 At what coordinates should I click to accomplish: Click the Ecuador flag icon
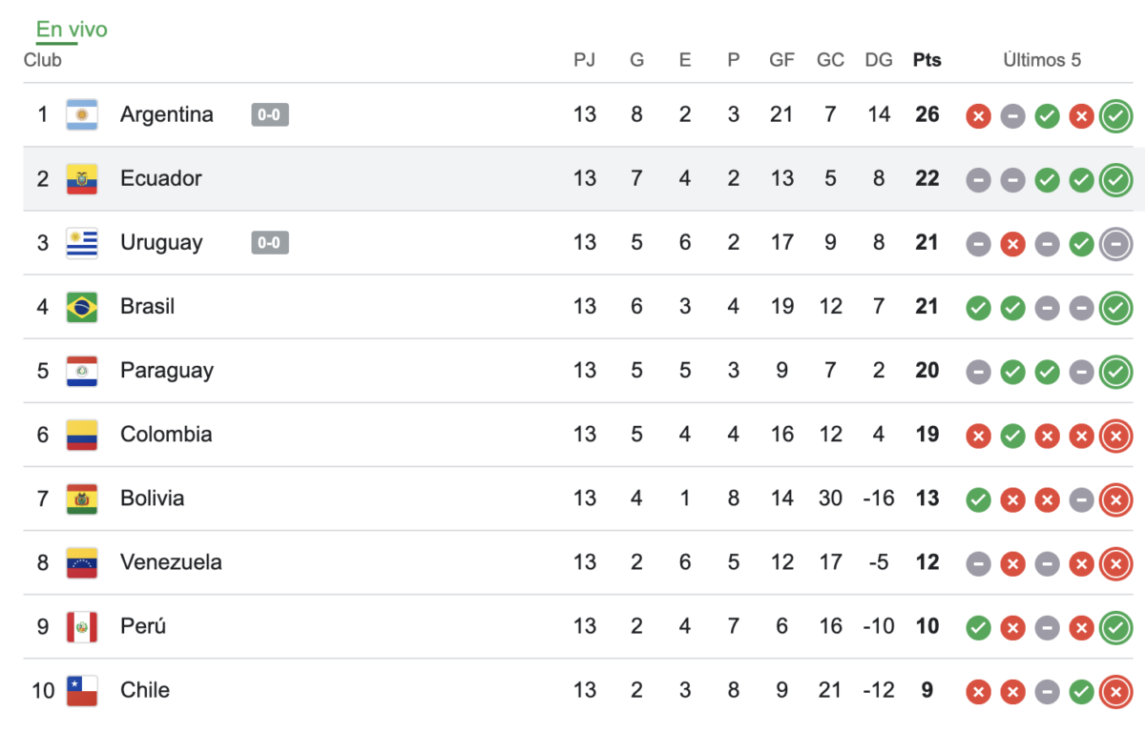click(x=82, y=179)
